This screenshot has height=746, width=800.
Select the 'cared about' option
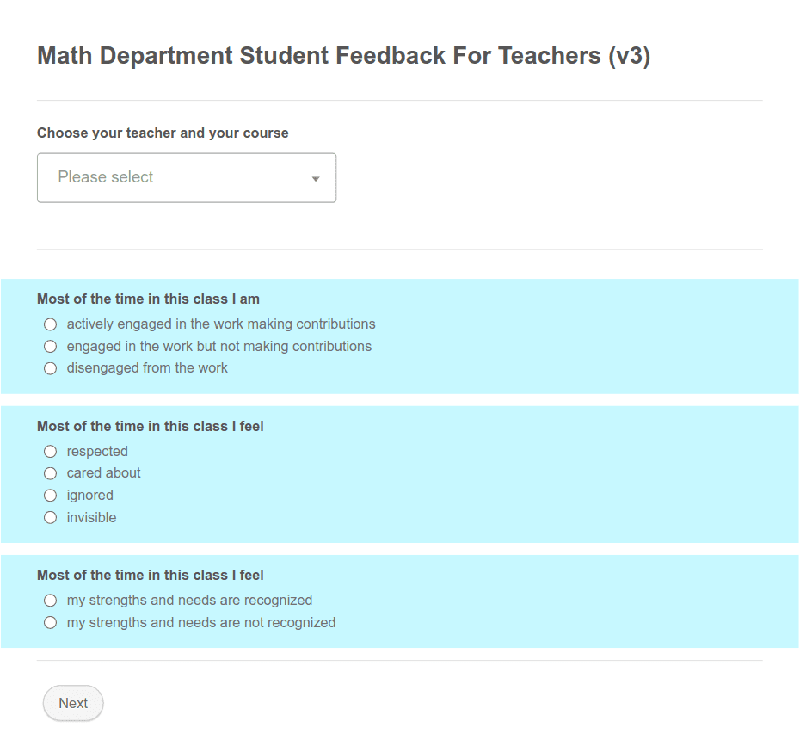pos(50,473)
